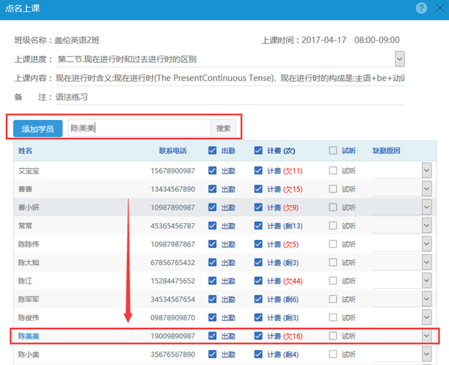Open 缺勤原因 dropdown for 陈美美
The height and width of the screenshot is (365, 449).
427,336
